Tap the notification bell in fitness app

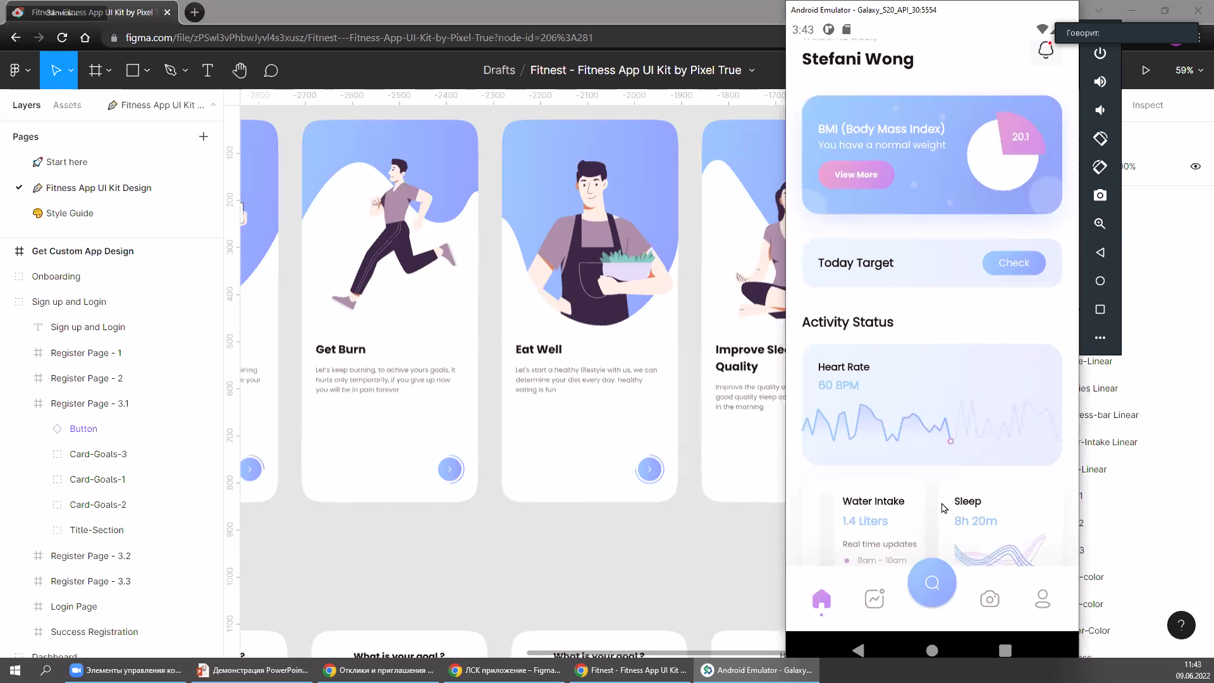1046,50
